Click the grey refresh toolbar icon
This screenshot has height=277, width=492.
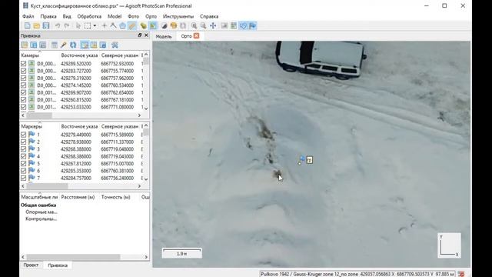click(183, 25)
